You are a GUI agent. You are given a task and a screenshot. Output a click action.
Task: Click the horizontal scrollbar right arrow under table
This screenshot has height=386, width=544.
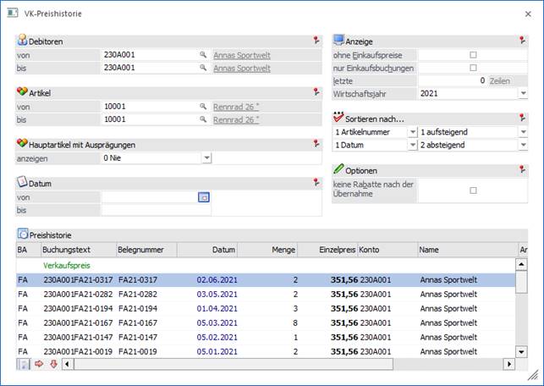pyautogui.click(x=509, y=364)
